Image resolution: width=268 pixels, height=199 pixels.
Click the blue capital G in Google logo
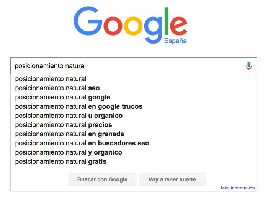pos(88,21)
